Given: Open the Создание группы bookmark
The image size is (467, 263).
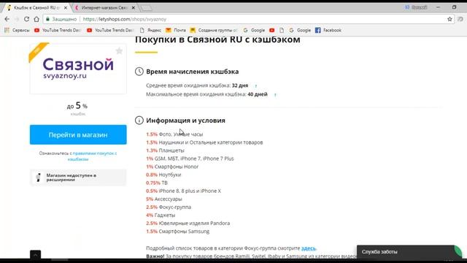Looking at the screenshot, I should coord(214,30).
